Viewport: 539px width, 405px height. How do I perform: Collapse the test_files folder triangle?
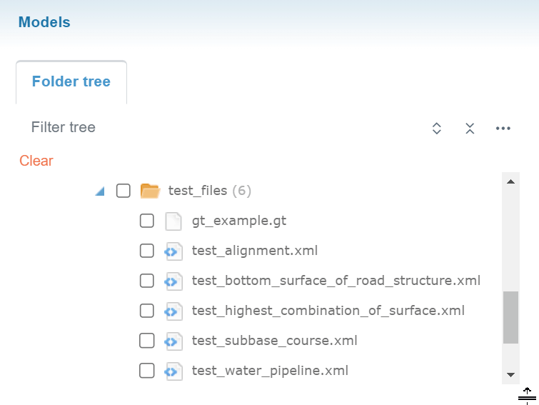tap(99, 191)
